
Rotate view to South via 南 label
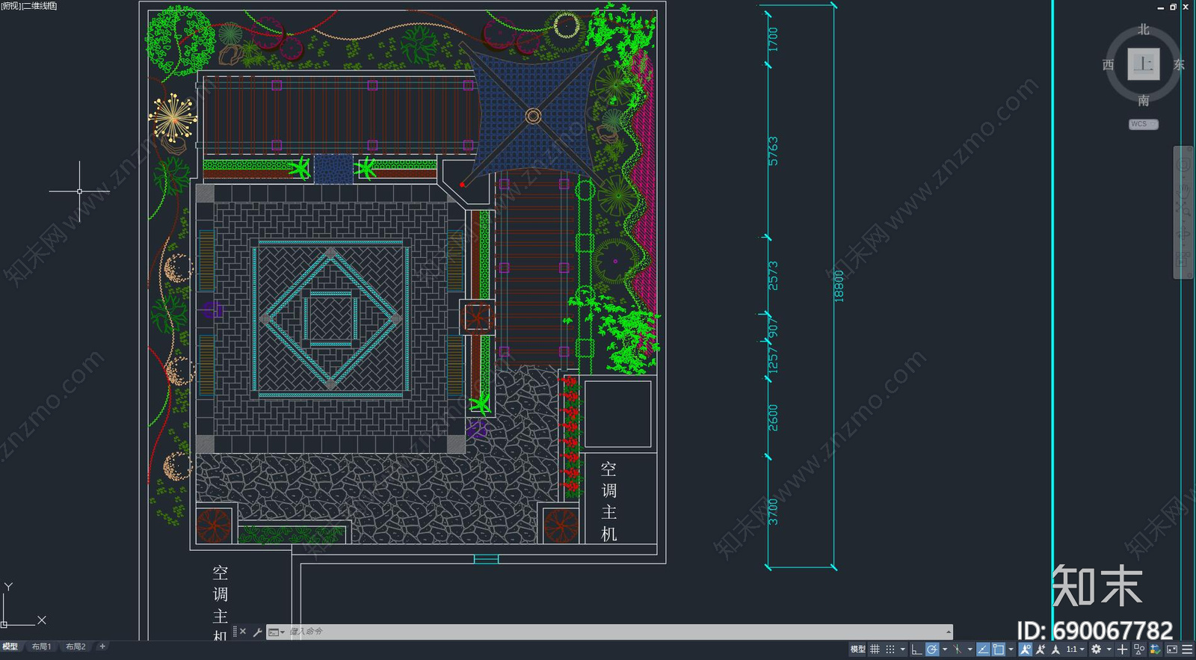click(x=1144, y=100)
